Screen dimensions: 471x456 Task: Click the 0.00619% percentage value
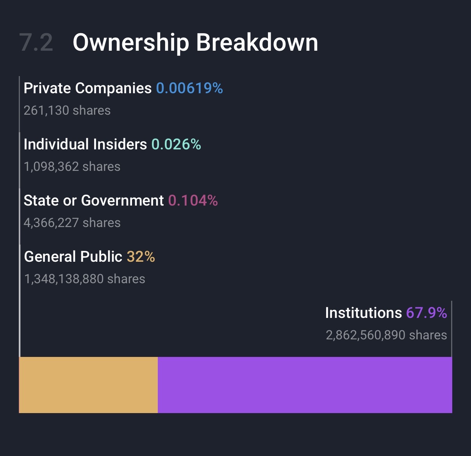[189, 88]
